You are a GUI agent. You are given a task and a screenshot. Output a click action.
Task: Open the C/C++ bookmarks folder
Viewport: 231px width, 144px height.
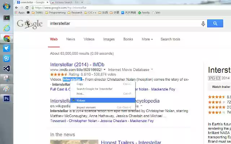[x=91, y=13]
